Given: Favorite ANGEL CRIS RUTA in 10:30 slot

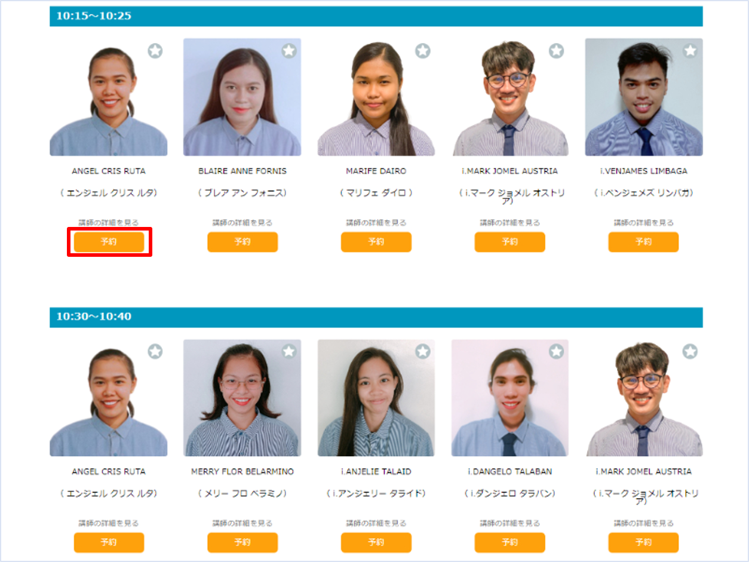Looking at the screenshot, I should click(x=155, y=351).
